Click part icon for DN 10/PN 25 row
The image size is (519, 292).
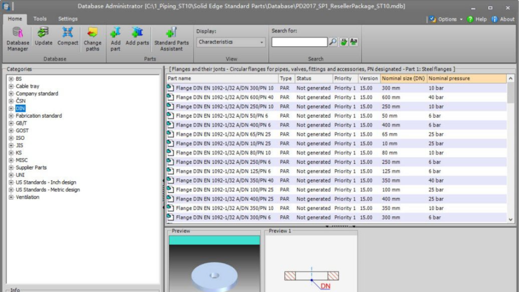170,143
